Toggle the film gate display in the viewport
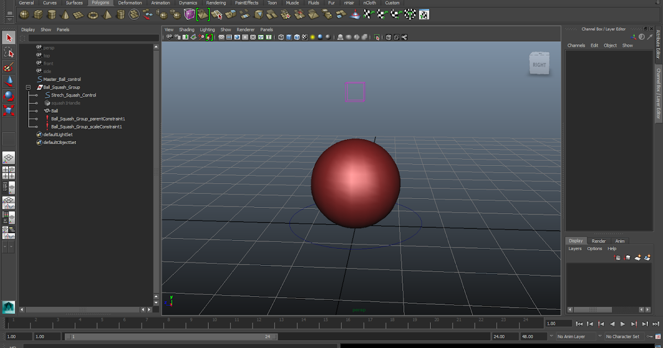 pos(229,37)
